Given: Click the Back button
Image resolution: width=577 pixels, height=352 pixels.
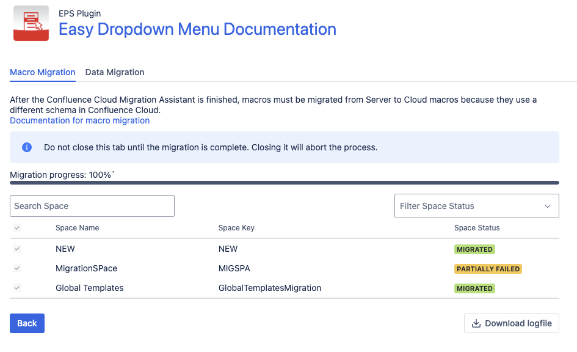Looking at the screenshot, I should 27,323.
